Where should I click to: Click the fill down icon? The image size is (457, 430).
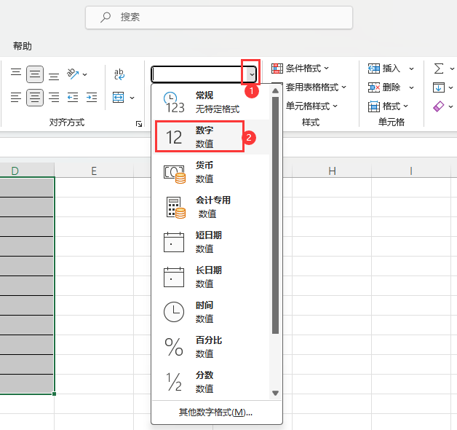click(439, 87)
